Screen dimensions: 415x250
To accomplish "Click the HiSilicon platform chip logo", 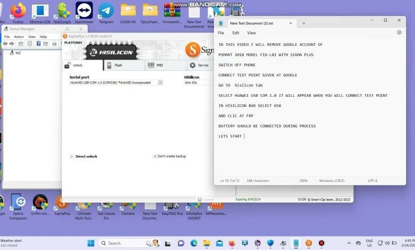I will click(111, 52).
